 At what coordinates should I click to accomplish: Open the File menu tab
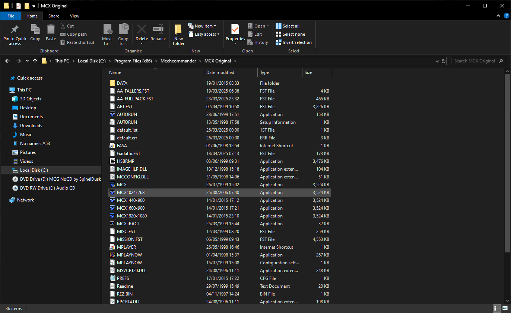[11, 16]
